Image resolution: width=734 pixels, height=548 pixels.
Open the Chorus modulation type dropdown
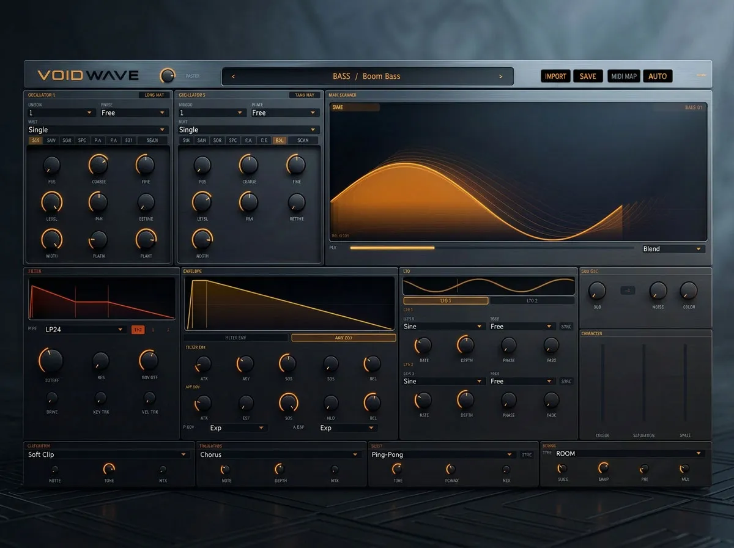[x=281, y=454]
